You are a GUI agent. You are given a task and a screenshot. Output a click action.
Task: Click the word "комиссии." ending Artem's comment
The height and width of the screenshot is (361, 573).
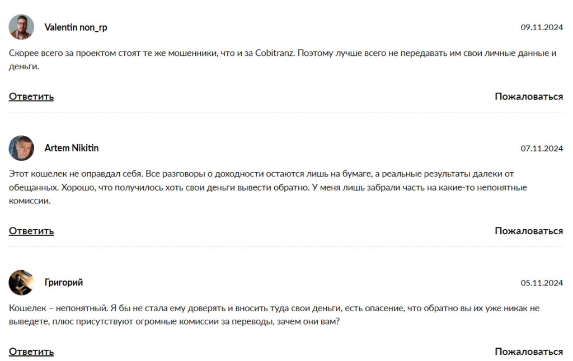30,201
